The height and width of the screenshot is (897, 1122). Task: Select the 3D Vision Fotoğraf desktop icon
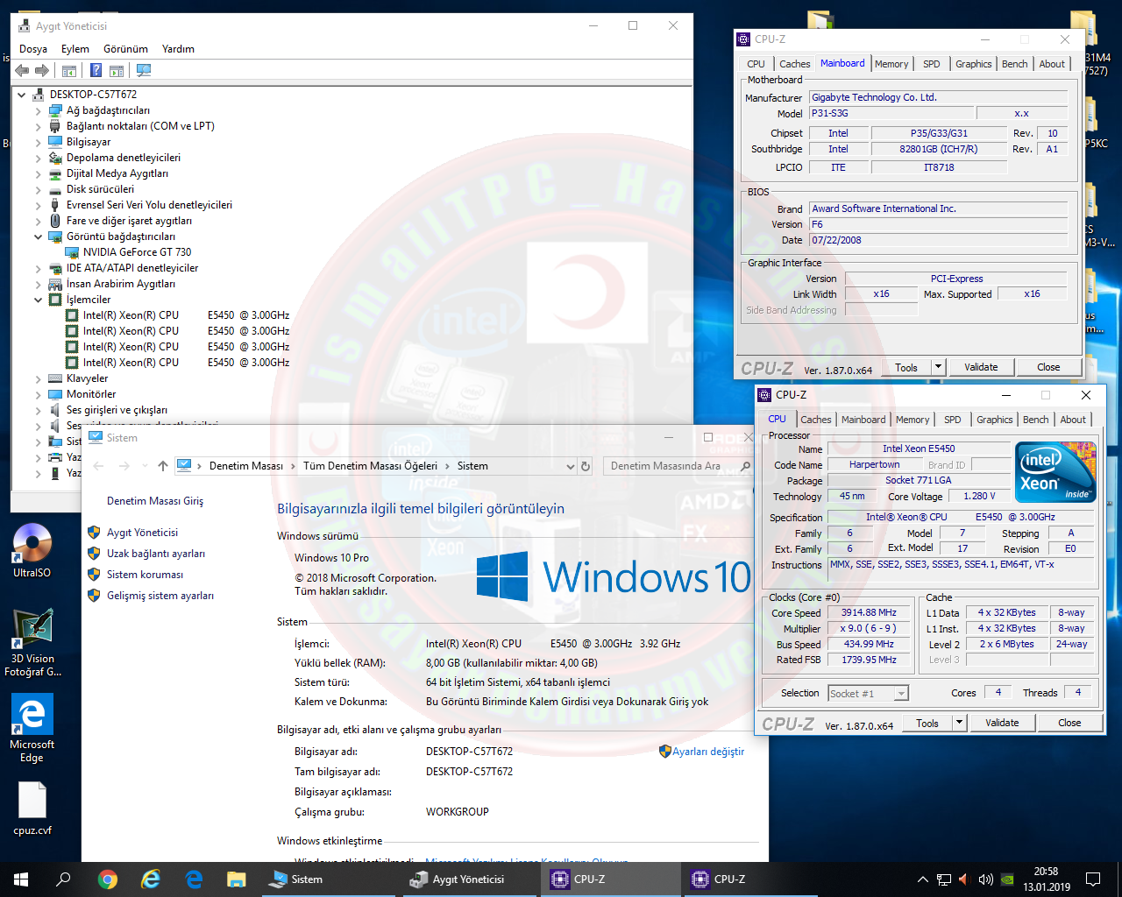point(32,643)
